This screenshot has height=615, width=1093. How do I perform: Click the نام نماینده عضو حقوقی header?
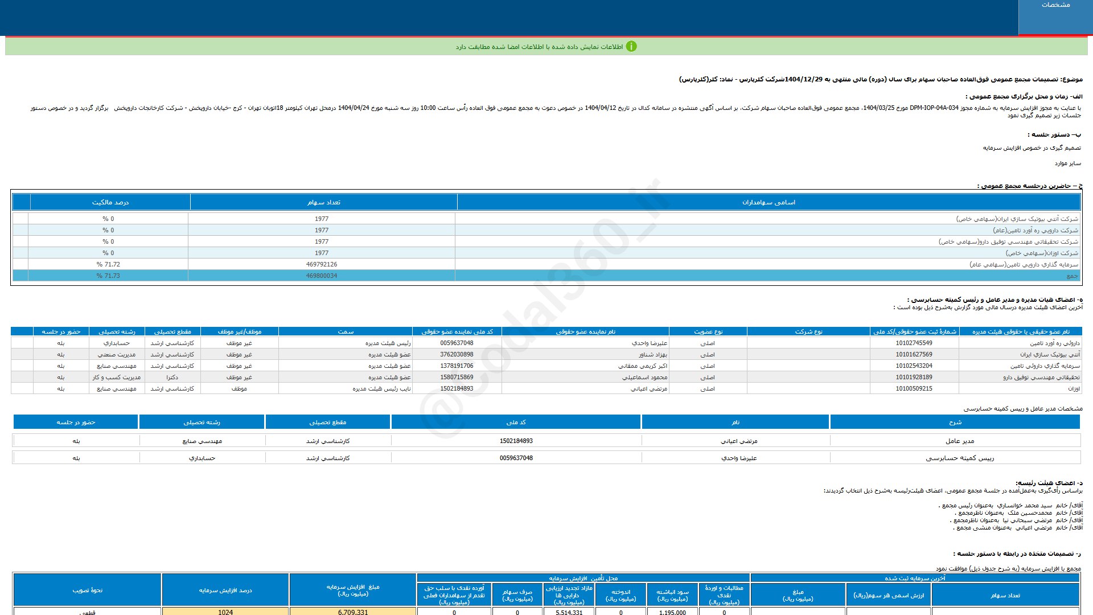pos(586,331)
